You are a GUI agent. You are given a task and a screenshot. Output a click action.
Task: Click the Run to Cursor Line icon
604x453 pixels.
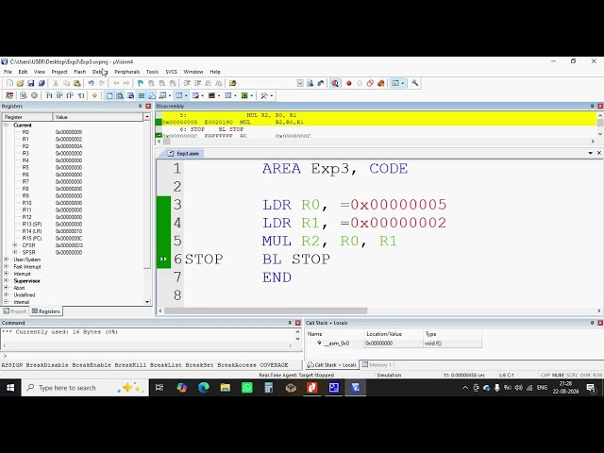pos(80,95)
